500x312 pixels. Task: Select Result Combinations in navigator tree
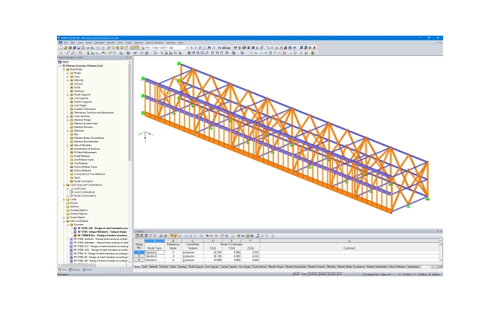(x=85, y=196)
